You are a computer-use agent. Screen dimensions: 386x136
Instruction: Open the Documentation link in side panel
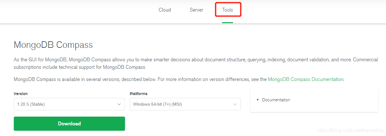[276, 100]
